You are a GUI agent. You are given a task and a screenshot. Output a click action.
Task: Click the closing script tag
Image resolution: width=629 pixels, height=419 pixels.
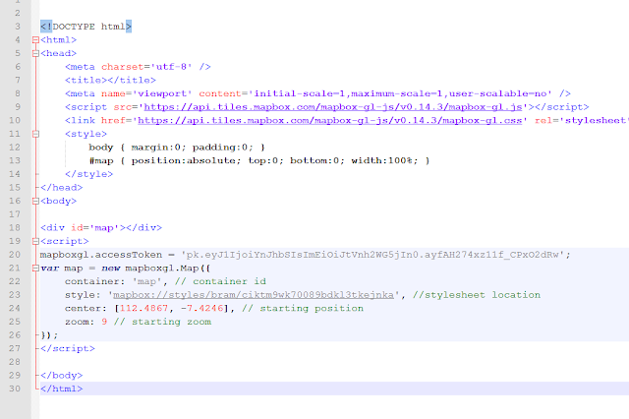click(x=68, y=348)
